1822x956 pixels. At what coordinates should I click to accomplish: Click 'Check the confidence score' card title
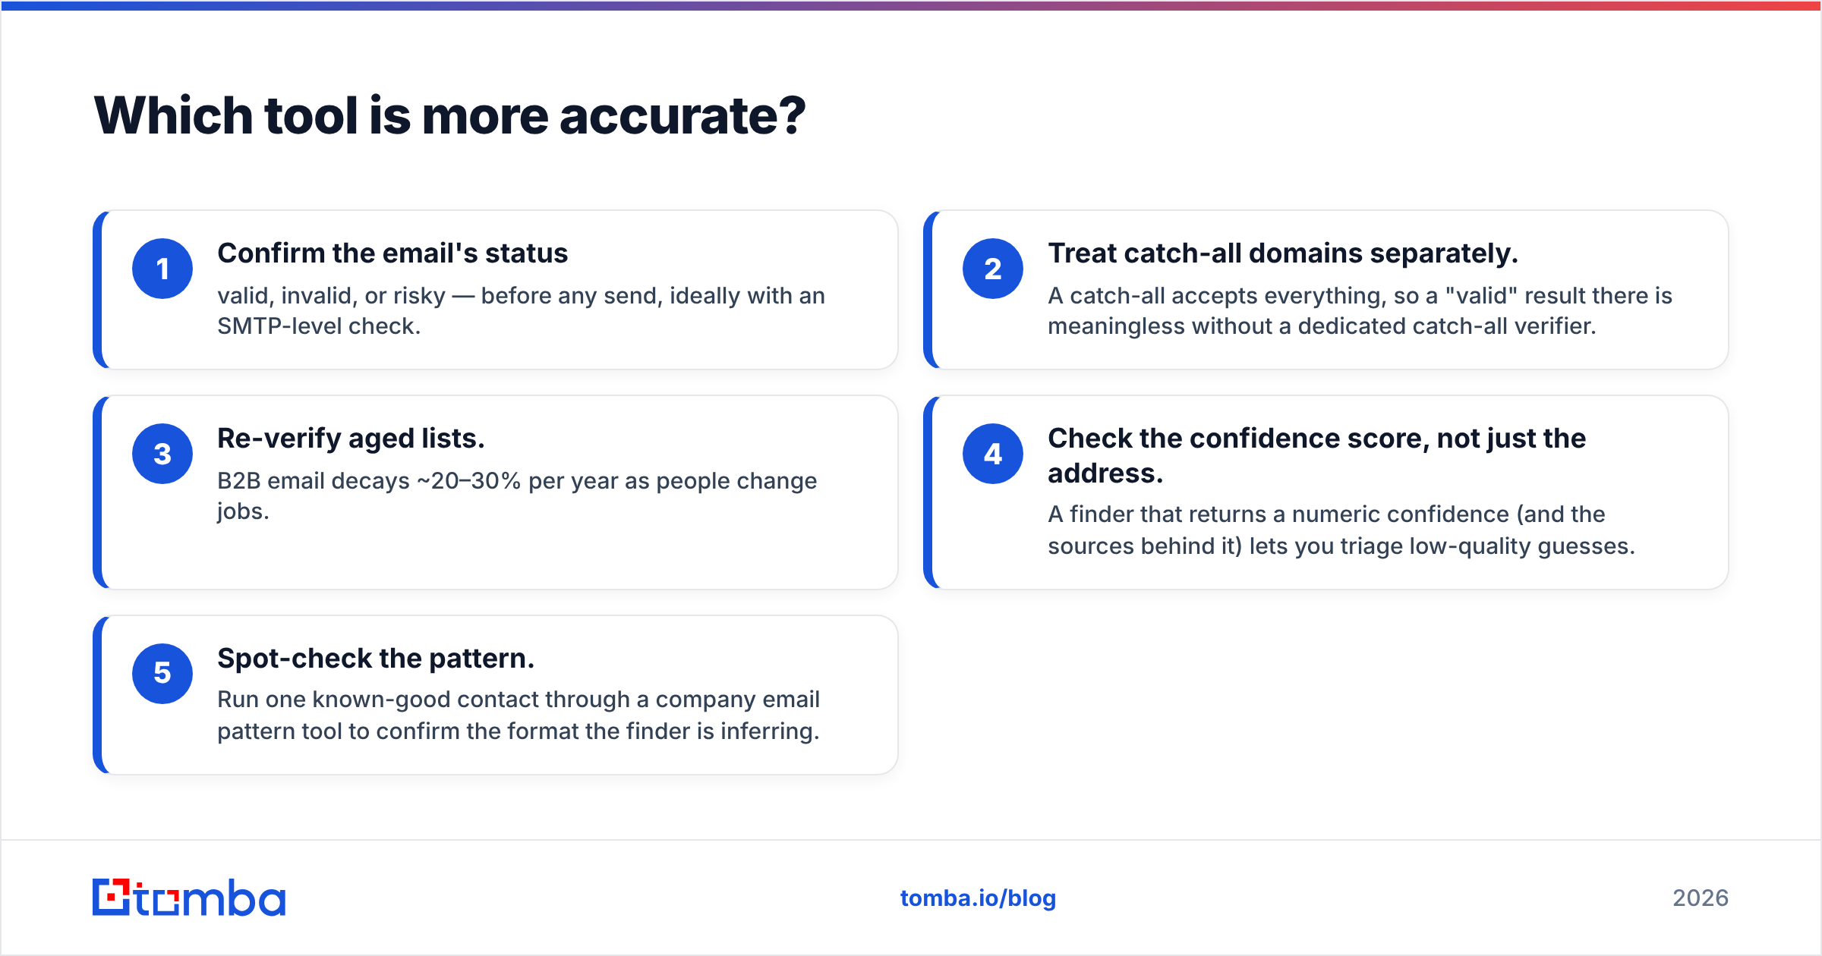click(1316, 455)
